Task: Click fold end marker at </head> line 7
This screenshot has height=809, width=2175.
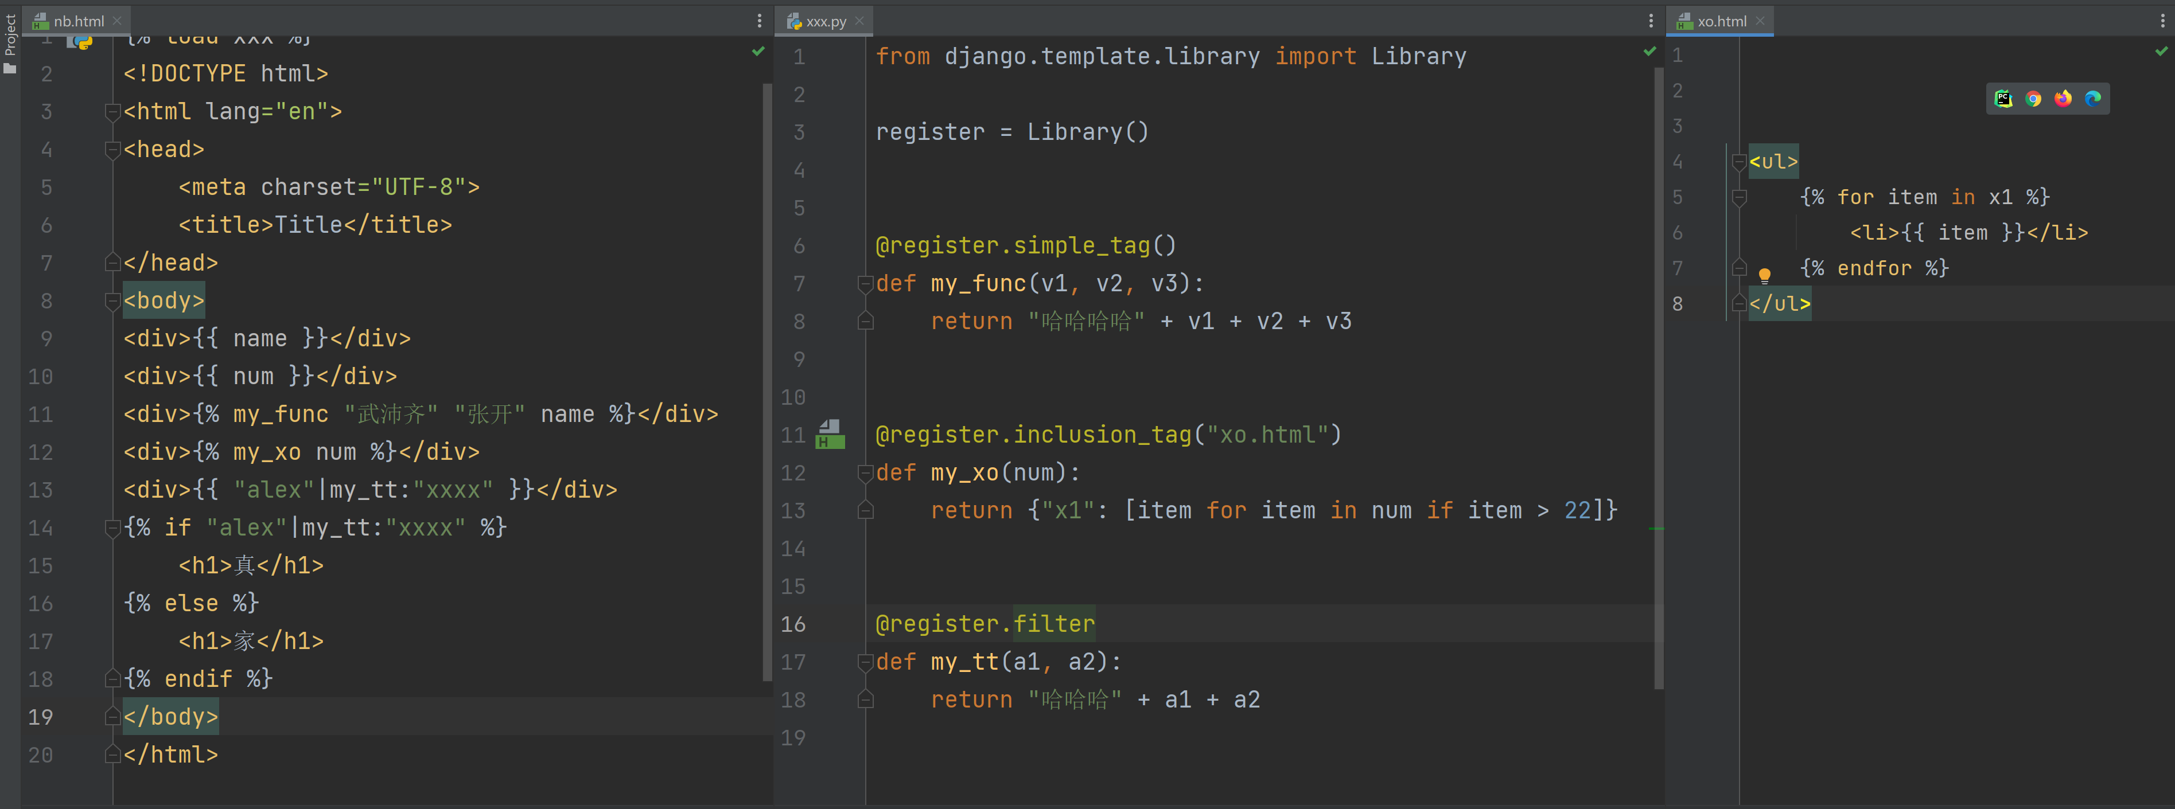Action: tap(111, 263)
